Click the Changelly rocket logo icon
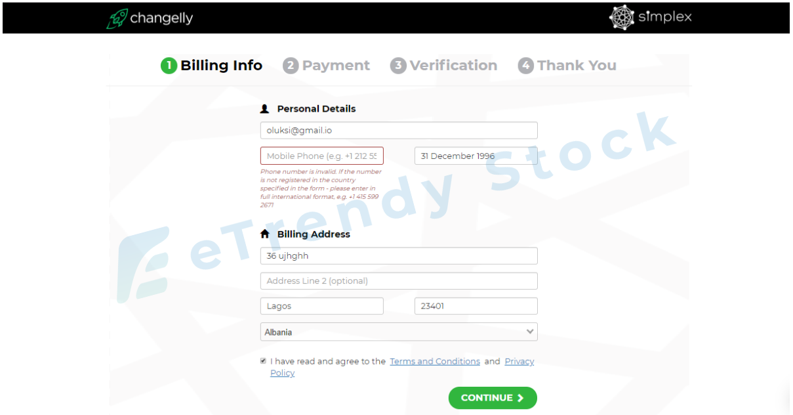This screenshot has width=793, height=415. (x=117, y=18)
